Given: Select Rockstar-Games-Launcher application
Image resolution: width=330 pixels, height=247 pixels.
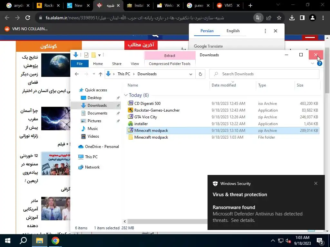Looking at the screenshot, I should coord(223,110).
